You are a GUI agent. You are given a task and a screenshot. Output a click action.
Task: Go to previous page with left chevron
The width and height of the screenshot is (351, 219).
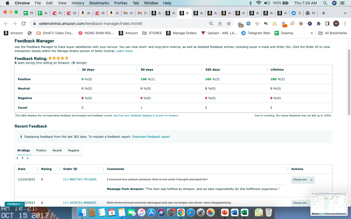tap(18, 158)
